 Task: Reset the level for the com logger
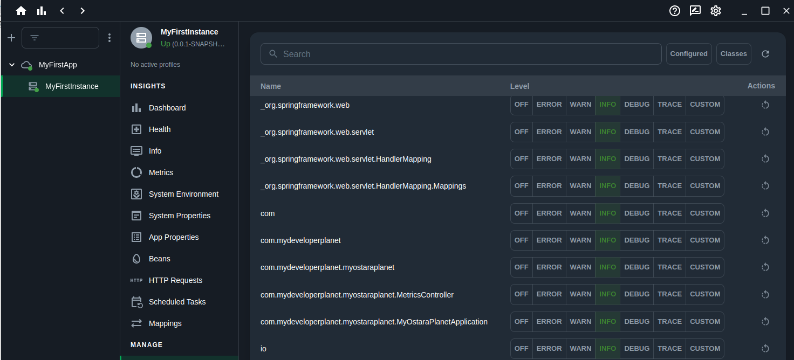tap(765, 213)
